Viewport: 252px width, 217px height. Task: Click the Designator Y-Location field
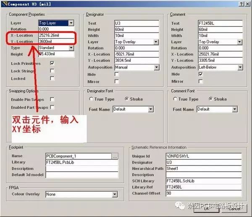click(x=137, y=61)
